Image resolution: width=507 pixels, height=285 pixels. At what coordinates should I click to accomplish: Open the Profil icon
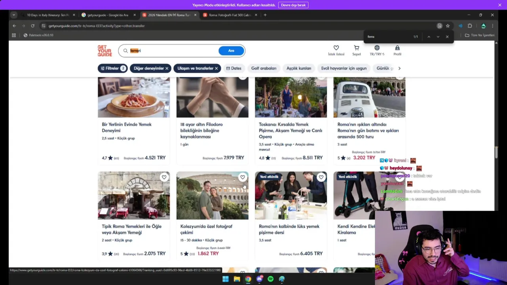pos(397,48)
